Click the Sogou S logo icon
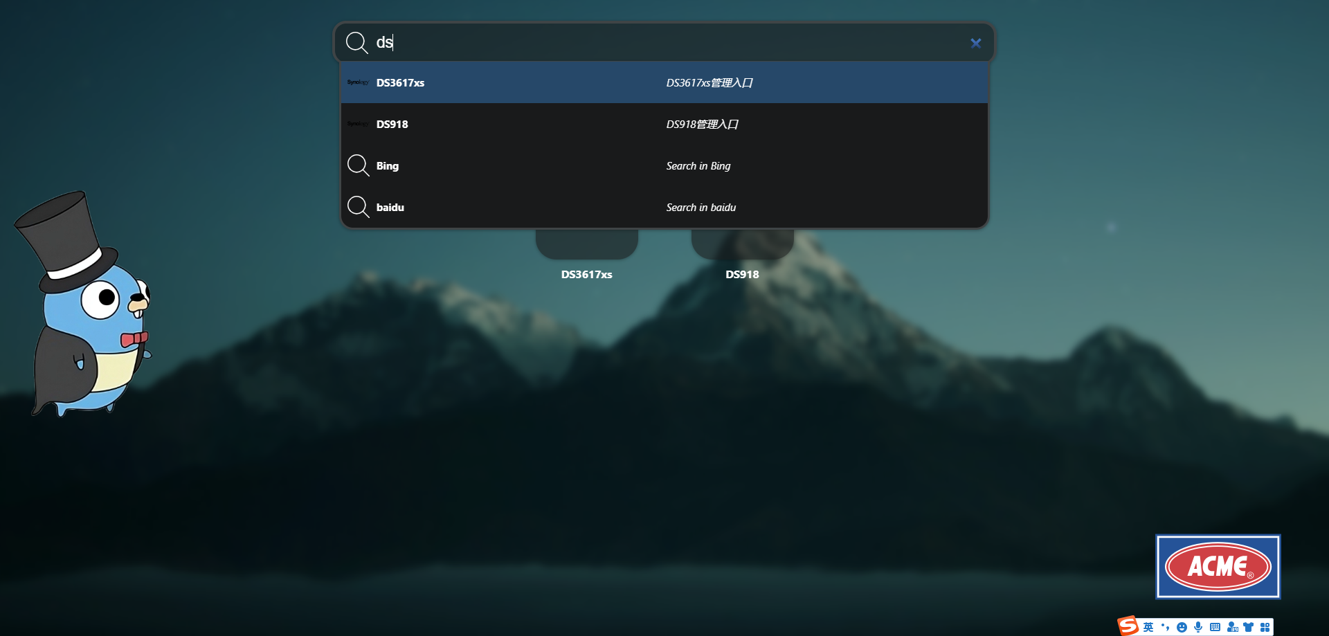Image resolution: width=1329 pixels, height=636 pixels. click(1128, 626)
